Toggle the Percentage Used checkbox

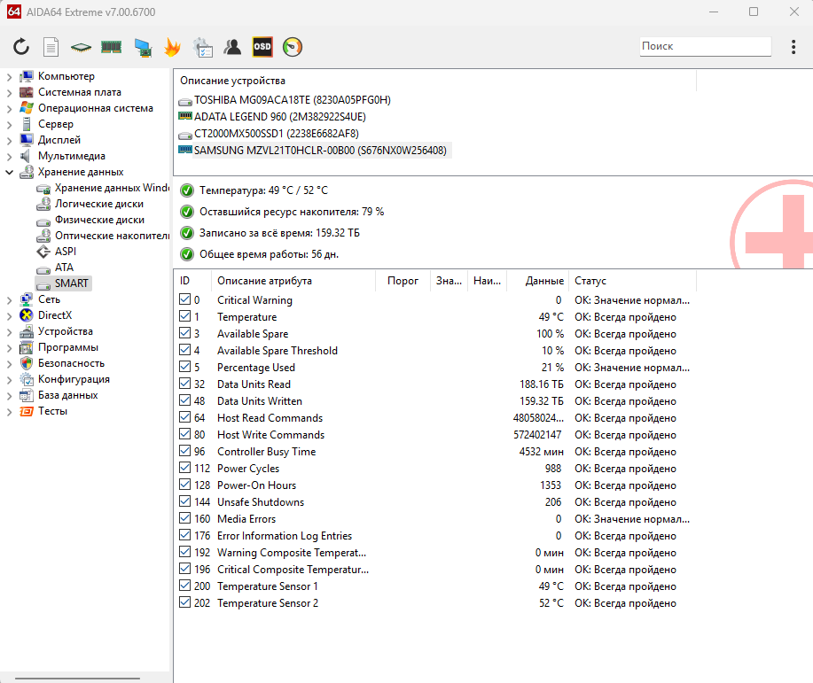184,367
